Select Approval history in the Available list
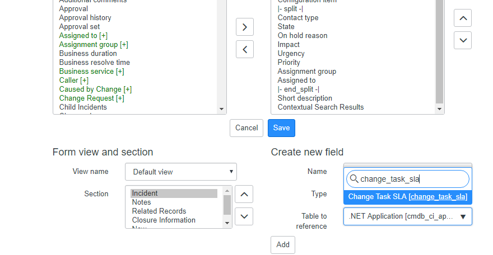493x255 pixels. click(85, 18)
